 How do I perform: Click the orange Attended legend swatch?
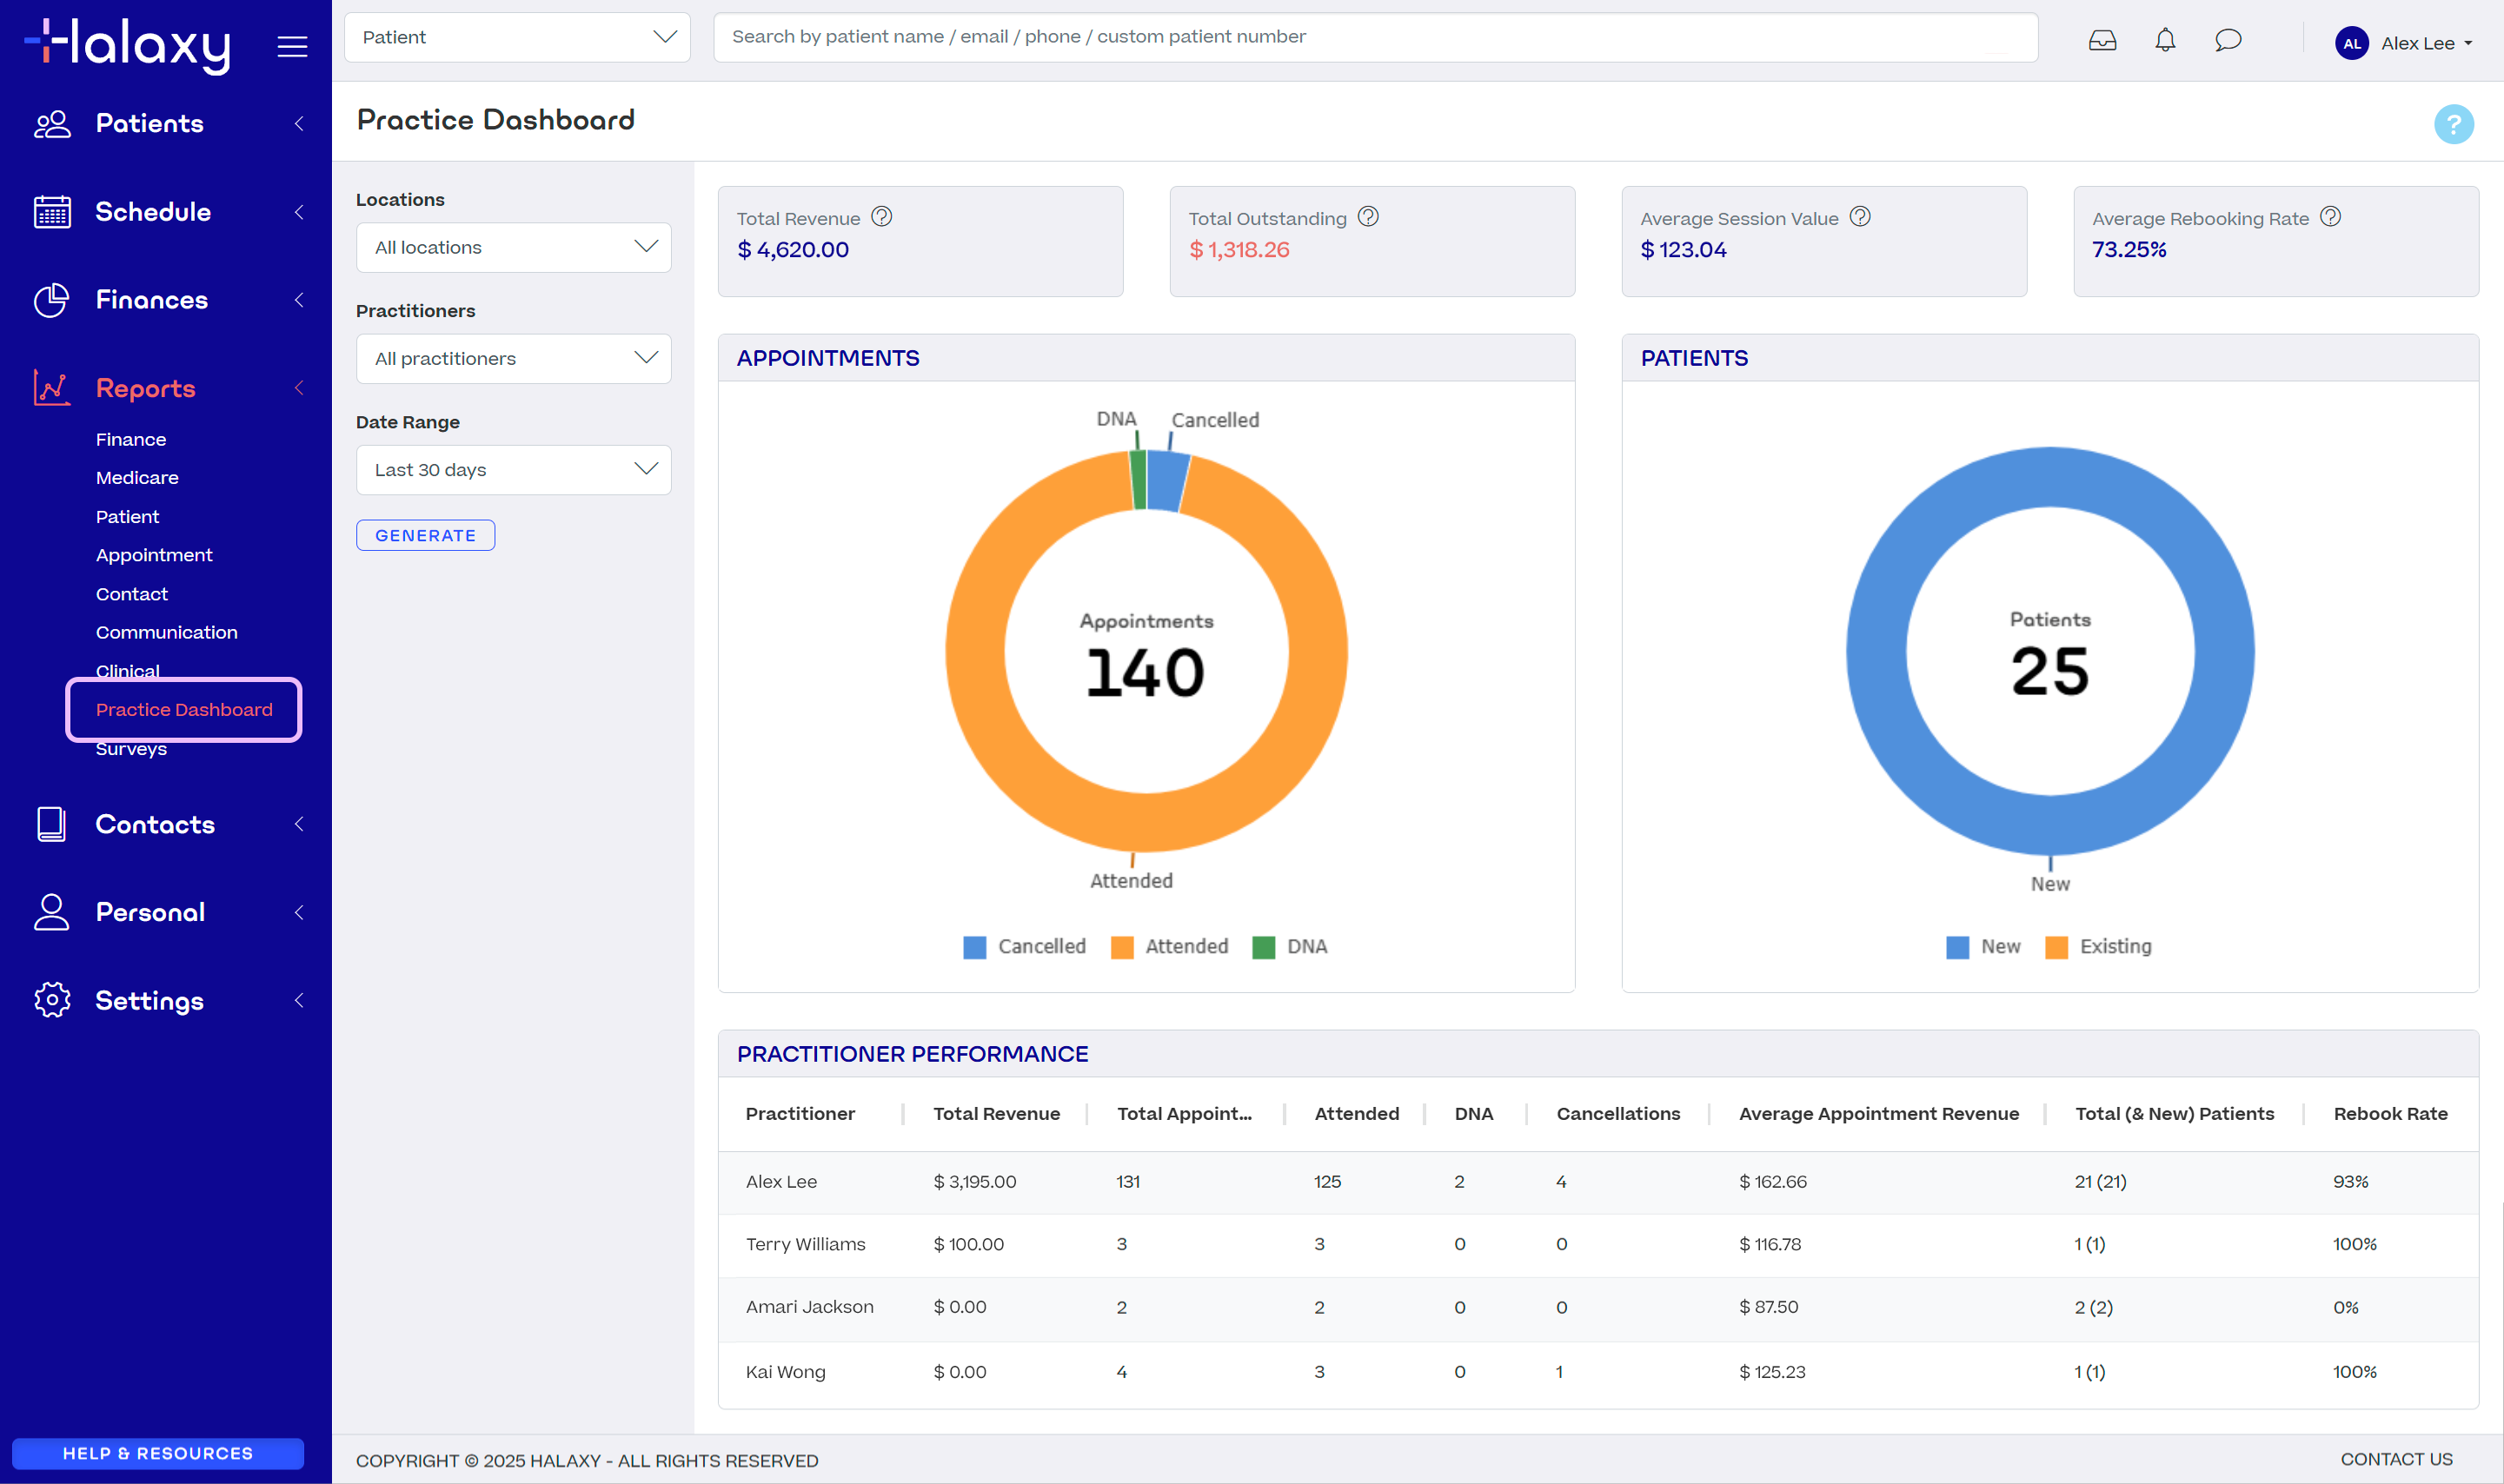(1122, 947)
